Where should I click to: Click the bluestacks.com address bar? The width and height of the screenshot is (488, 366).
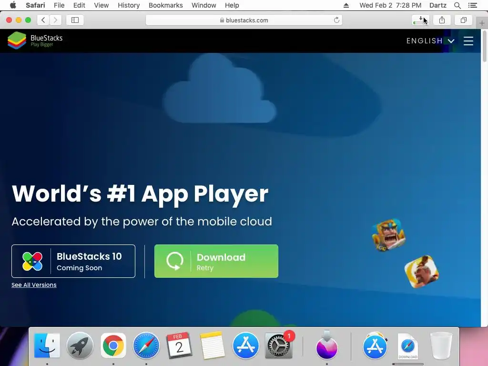click(x=244, y=20)
